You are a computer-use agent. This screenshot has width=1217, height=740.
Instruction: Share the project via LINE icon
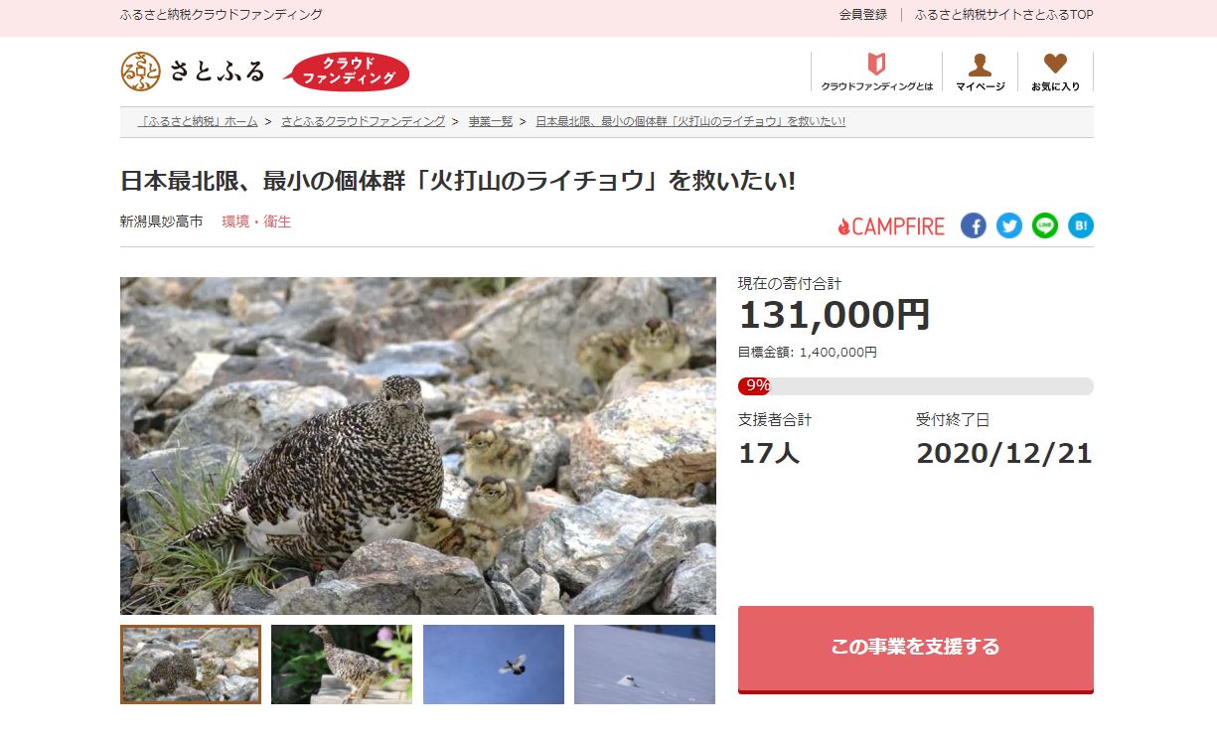pyautogui.click(x=1045, y=225)
